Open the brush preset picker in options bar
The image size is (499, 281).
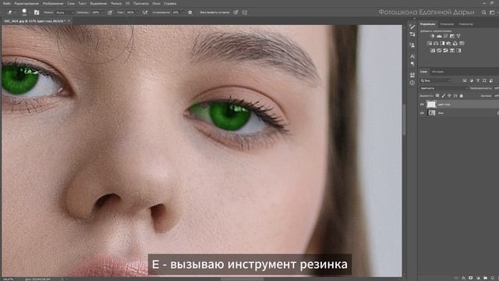tap(24, 12)
